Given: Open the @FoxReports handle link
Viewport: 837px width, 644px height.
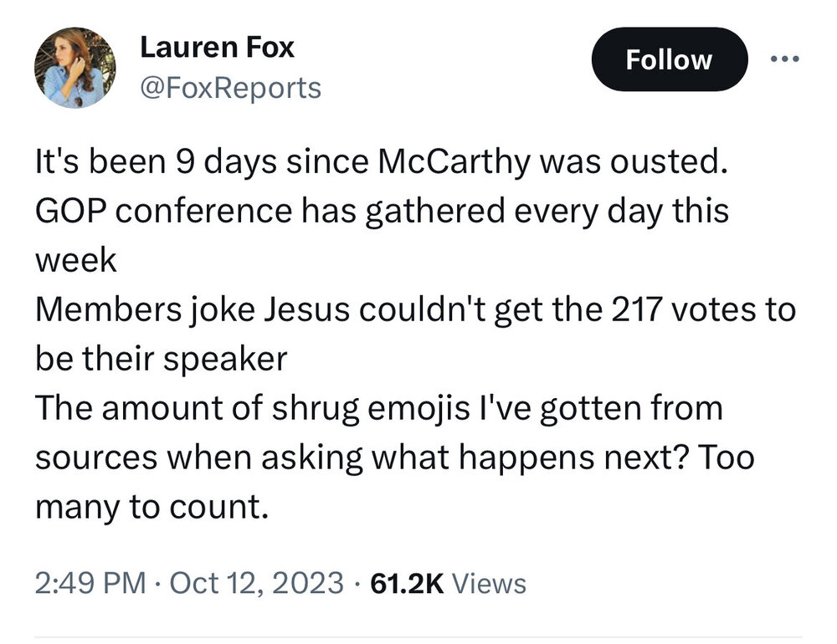Looking at the screenshot, I should click(x=230, y=87).
